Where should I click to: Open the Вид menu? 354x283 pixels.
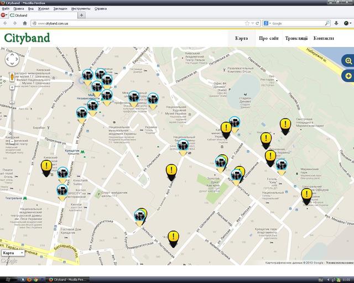click(31, 9)
